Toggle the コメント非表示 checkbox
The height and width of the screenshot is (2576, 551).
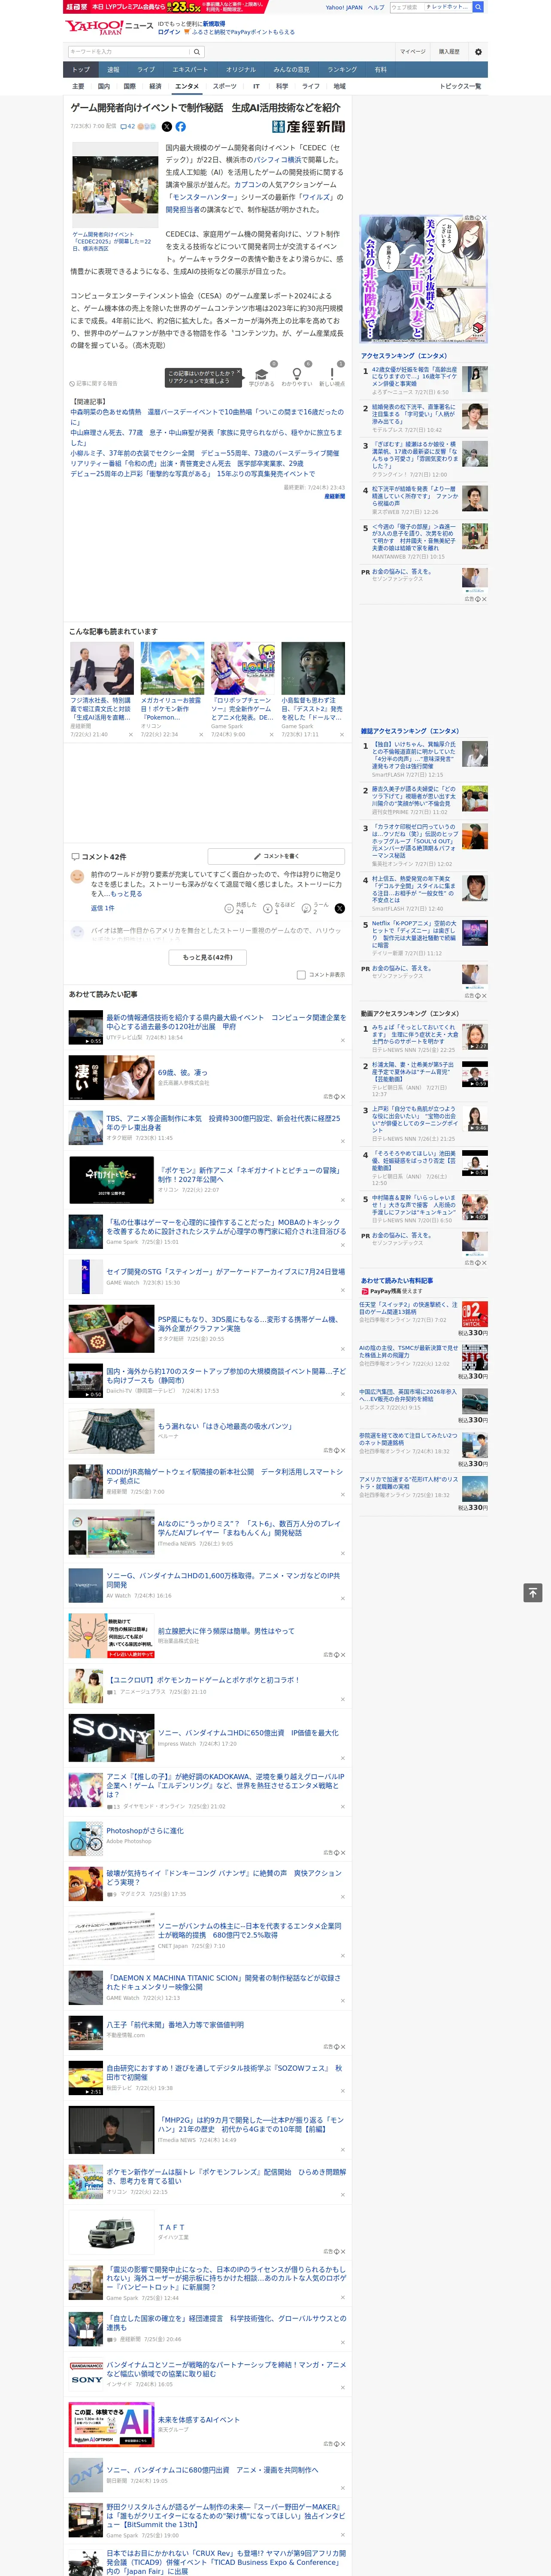coord(301,974)
